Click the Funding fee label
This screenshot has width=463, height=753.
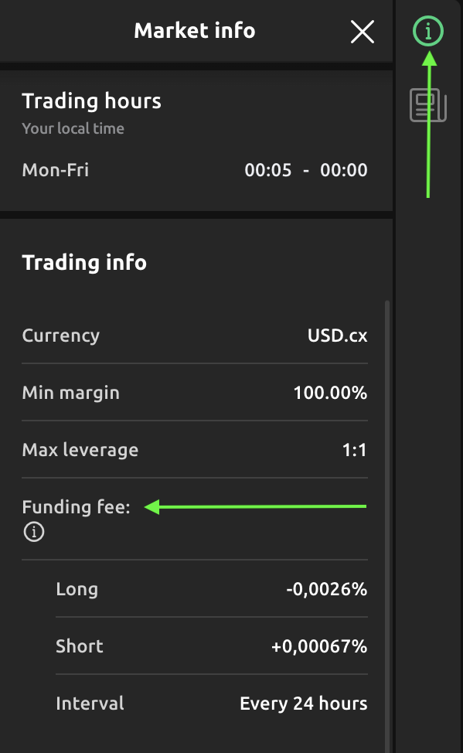click(x=76, y=507)
